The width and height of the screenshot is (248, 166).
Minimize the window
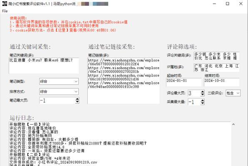coord(214,4)
